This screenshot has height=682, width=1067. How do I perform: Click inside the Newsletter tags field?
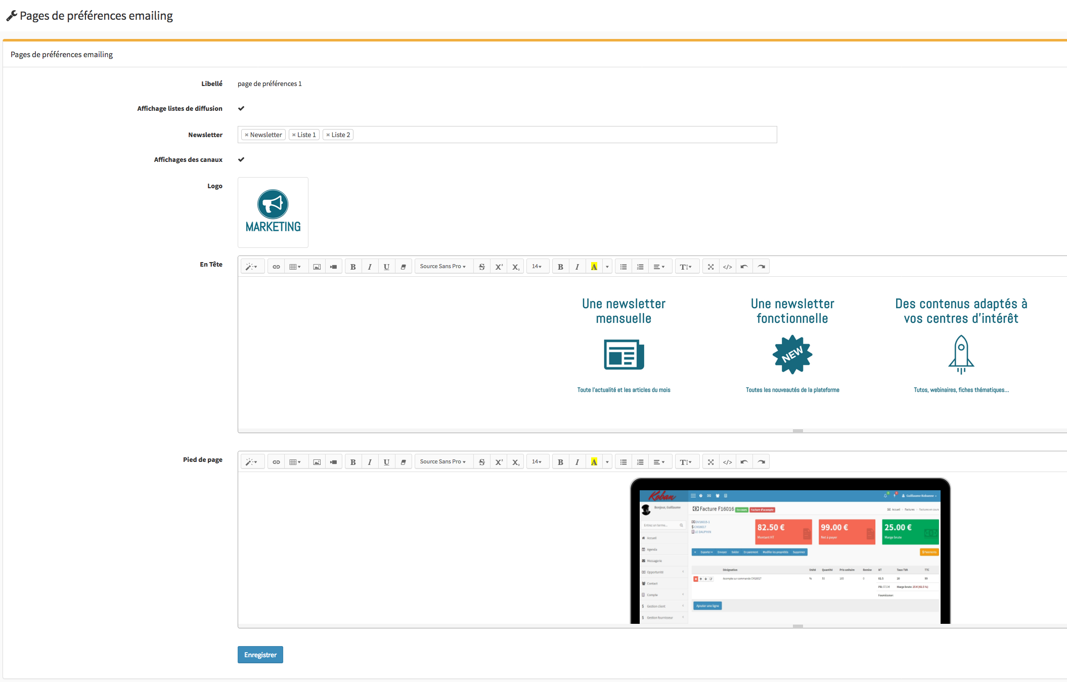click(x=556, y=135)
